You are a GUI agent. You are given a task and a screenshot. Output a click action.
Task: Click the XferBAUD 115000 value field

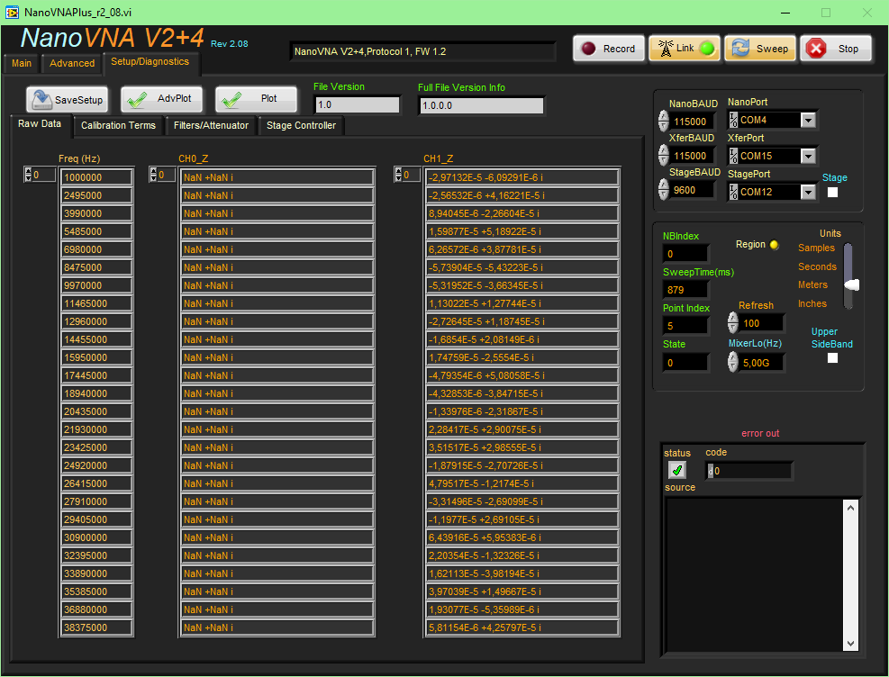coord(693,156)
